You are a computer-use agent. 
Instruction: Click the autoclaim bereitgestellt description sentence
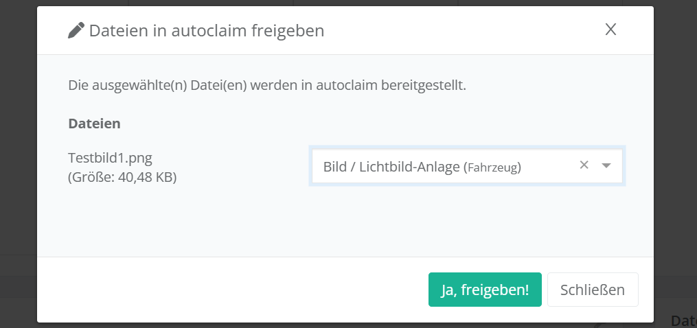pyautogui.click(x=267, y=85)
